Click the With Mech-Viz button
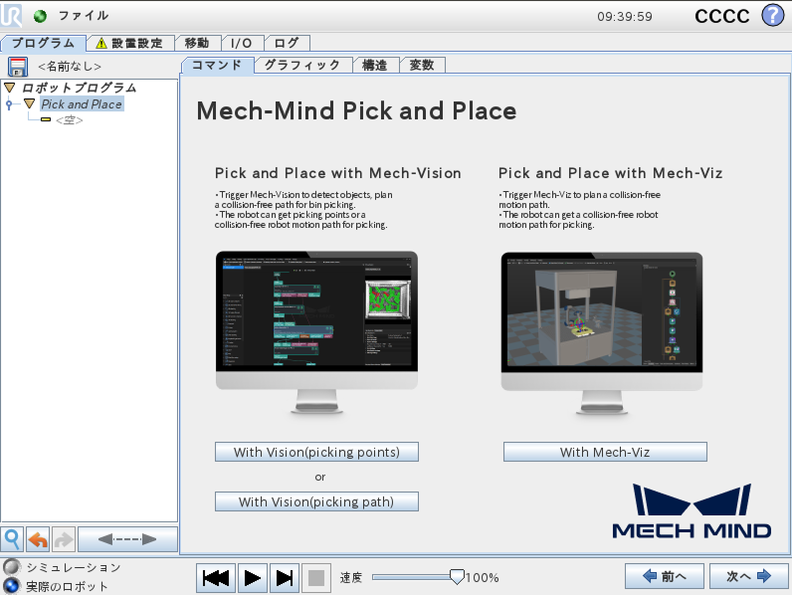 click(x=605, y=452)
